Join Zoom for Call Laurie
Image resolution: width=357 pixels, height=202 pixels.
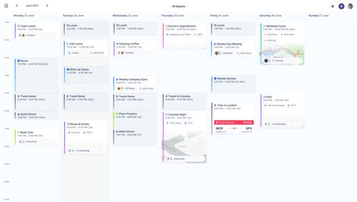click(97, 53)
